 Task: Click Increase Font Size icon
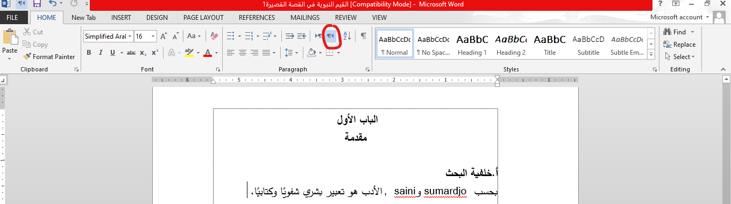pyautogui.click(x=164, y=37)
